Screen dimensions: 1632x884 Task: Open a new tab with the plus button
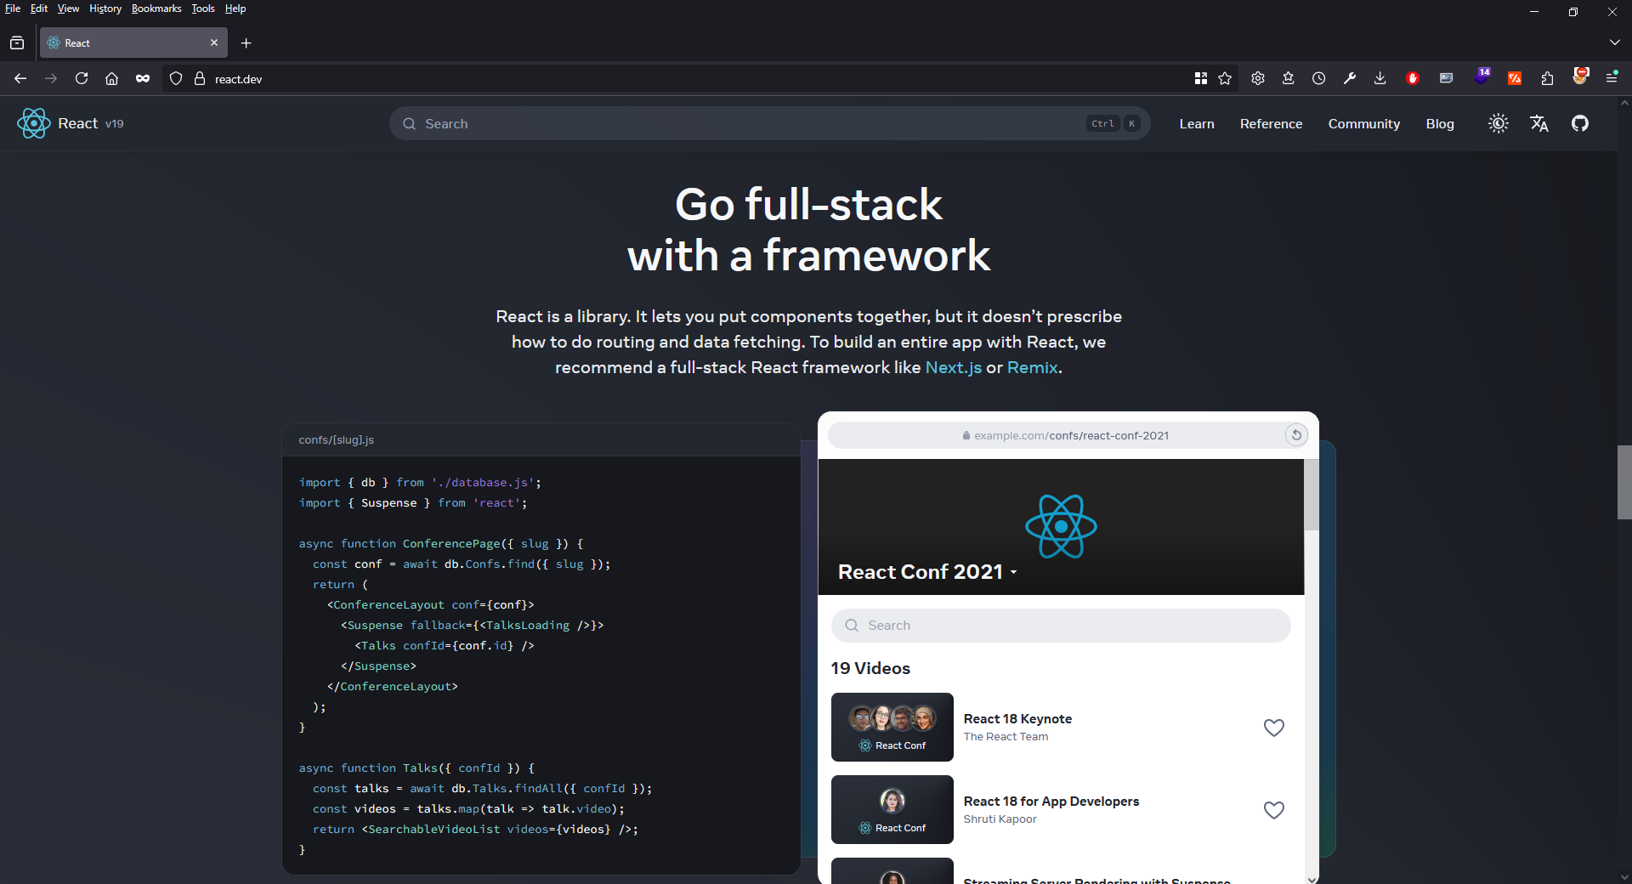click(x=246, y=42)
